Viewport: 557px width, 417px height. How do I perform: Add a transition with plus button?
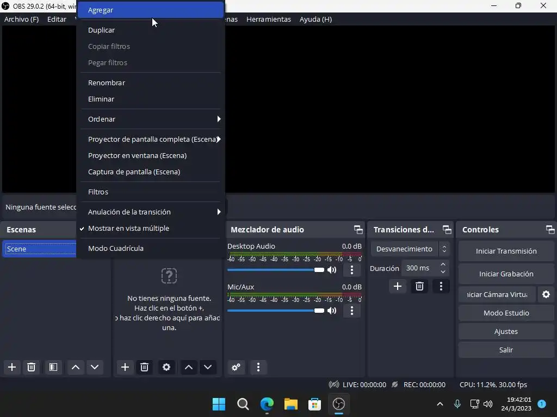tap(398, 286)
